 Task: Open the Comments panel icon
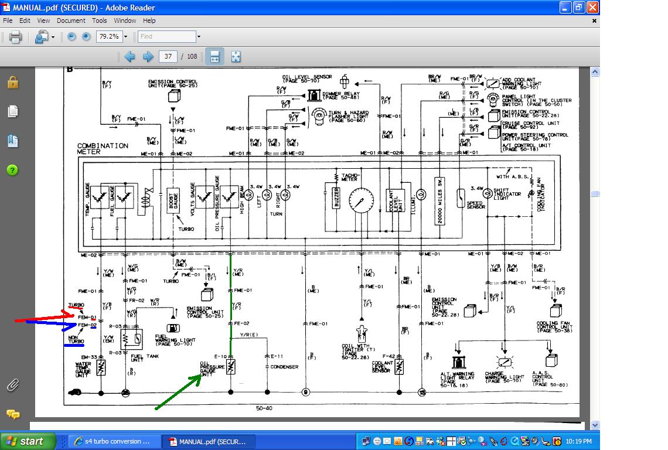click(x=13, y=414)
